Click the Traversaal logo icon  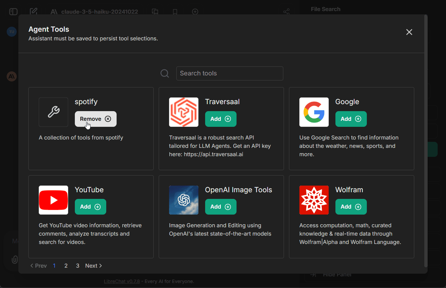point(184,112)
